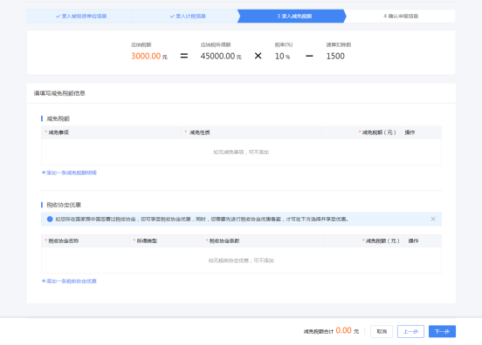Click the 请填写减免税额信息 heading
The height and width of the screenshot is (345, 482).
pos(59,93)
